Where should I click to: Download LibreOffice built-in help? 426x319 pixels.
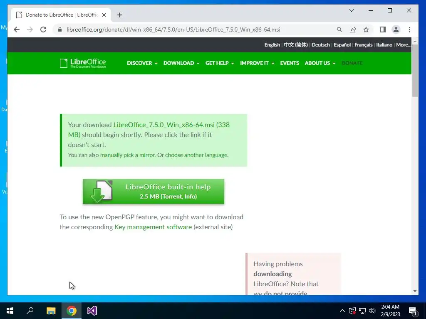[154, 191]
